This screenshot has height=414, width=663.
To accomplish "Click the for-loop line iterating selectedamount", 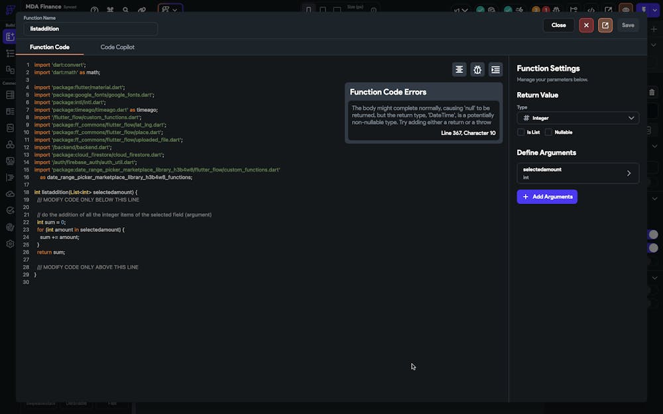I will point(81,230).
